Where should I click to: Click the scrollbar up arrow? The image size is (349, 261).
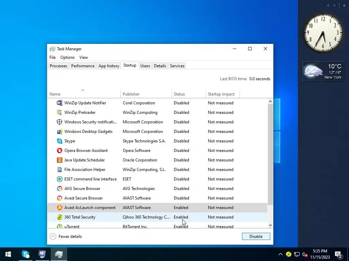point(270,101)
